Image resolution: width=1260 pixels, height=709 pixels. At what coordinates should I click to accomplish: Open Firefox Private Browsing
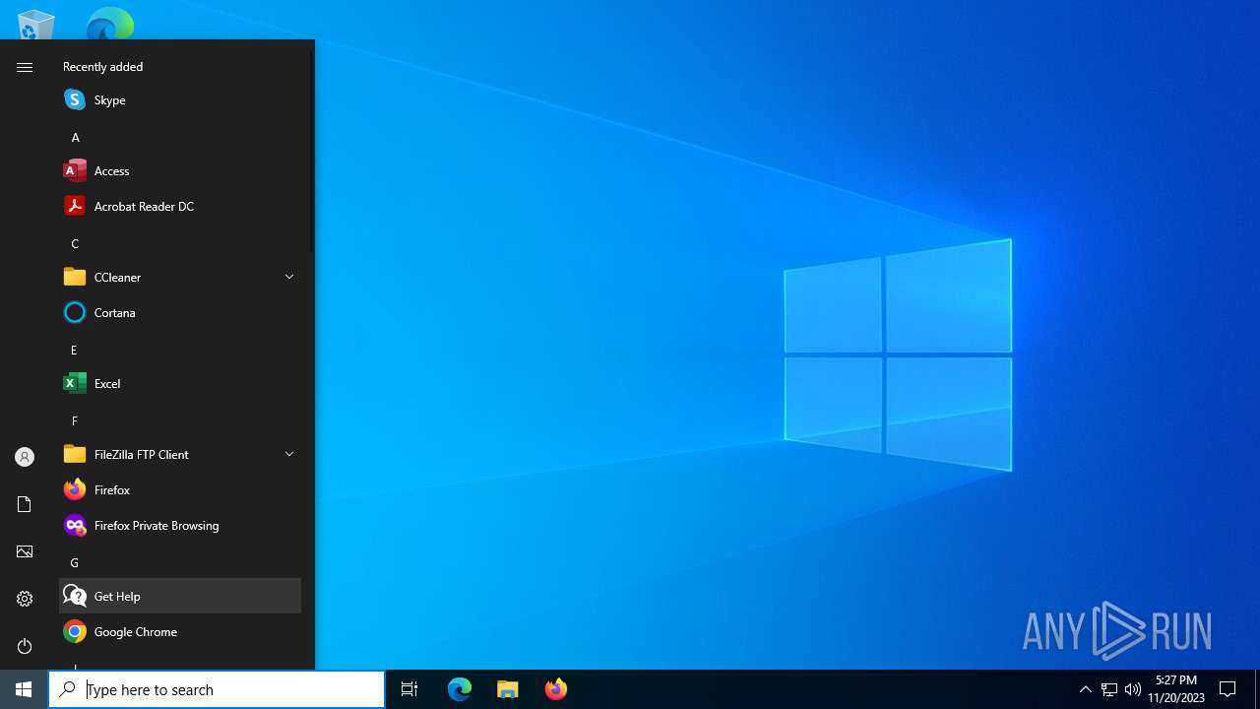[x=180, y=525]
